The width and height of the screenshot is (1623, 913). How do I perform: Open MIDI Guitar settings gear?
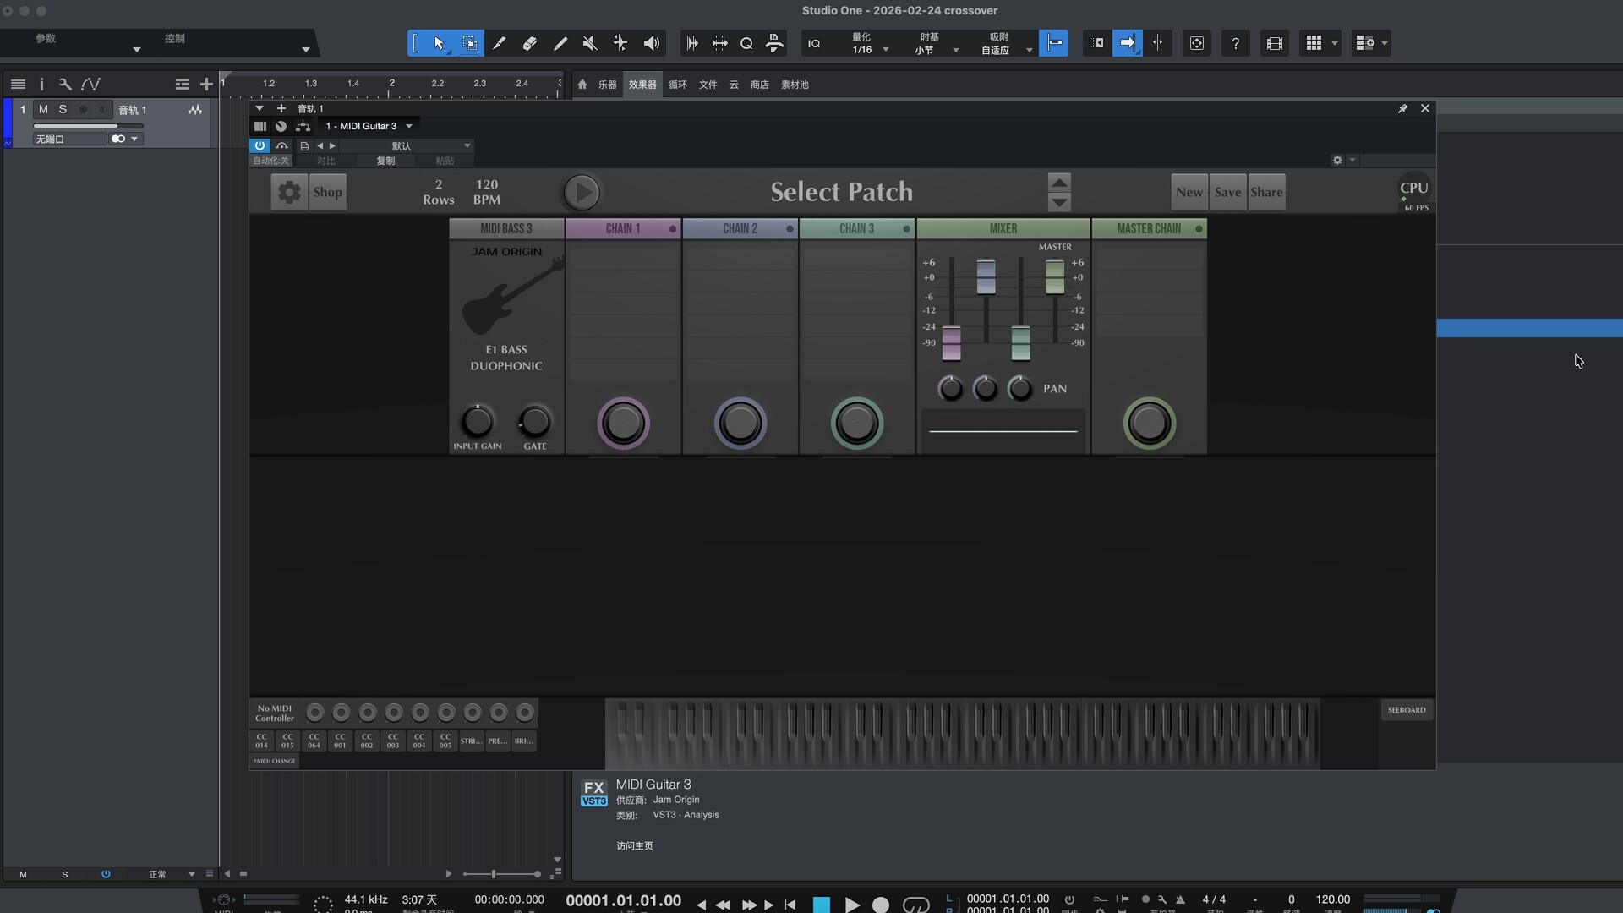point(289,192)
